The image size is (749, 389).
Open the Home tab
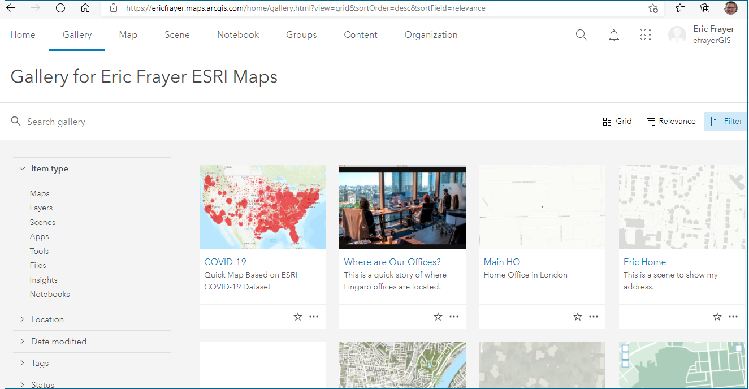coord(23,35)
